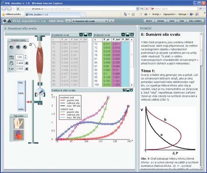Screen dimensions: 207x173
Task: Stop the simulation with the X button
Action: point(25,47)
